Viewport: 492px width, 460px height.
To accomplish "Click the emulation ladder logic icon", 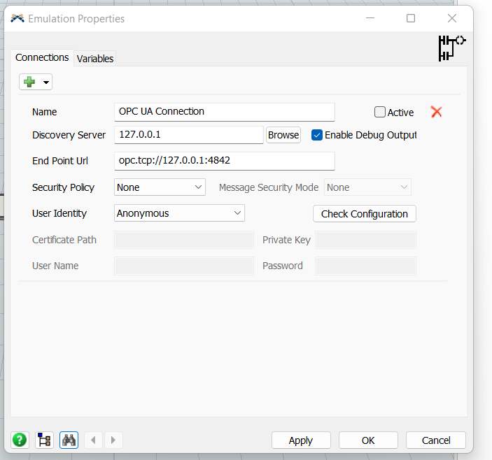I will [451, 48].
